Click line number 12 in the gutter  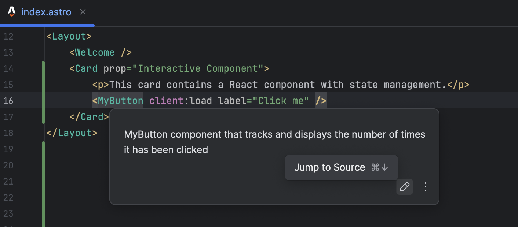pos(8,36)
